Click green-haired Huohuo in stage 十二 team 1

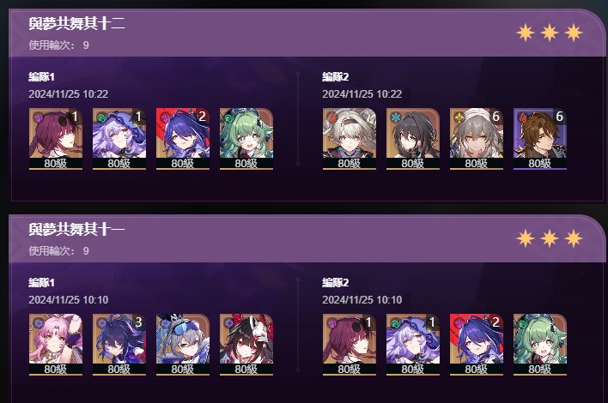[x=246, y=139]
